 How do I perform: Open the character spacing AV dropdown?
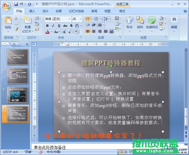pos(78,26)
